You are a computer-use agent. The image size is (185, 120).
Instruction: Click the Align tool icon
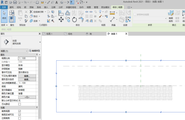pos(61,13)
